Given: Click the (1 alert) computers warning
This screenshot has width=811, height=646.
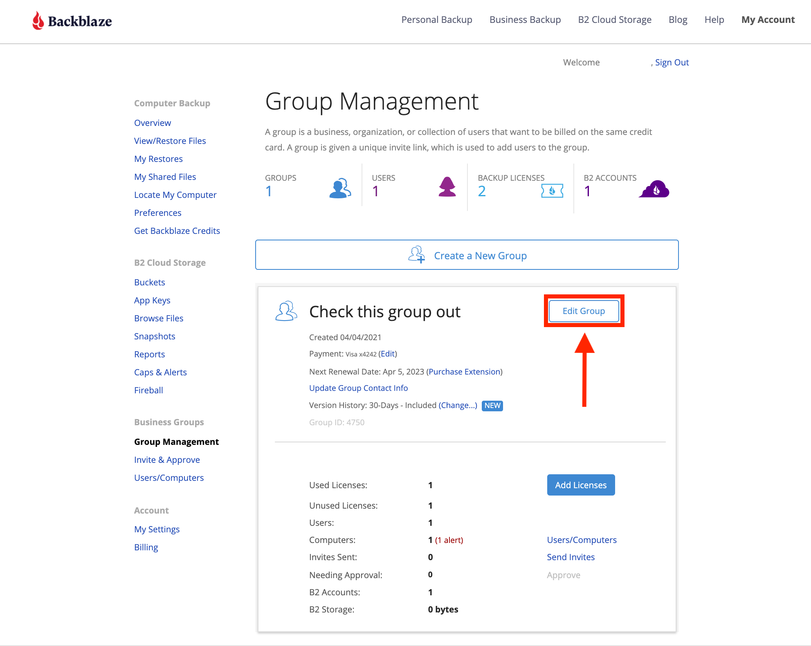Looking at the screenshot, I should point(449,540).
